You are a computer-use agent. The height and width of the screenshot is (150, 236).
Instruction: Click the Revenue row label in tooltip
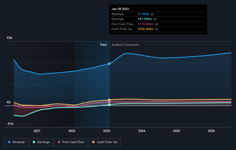point(118,14)
